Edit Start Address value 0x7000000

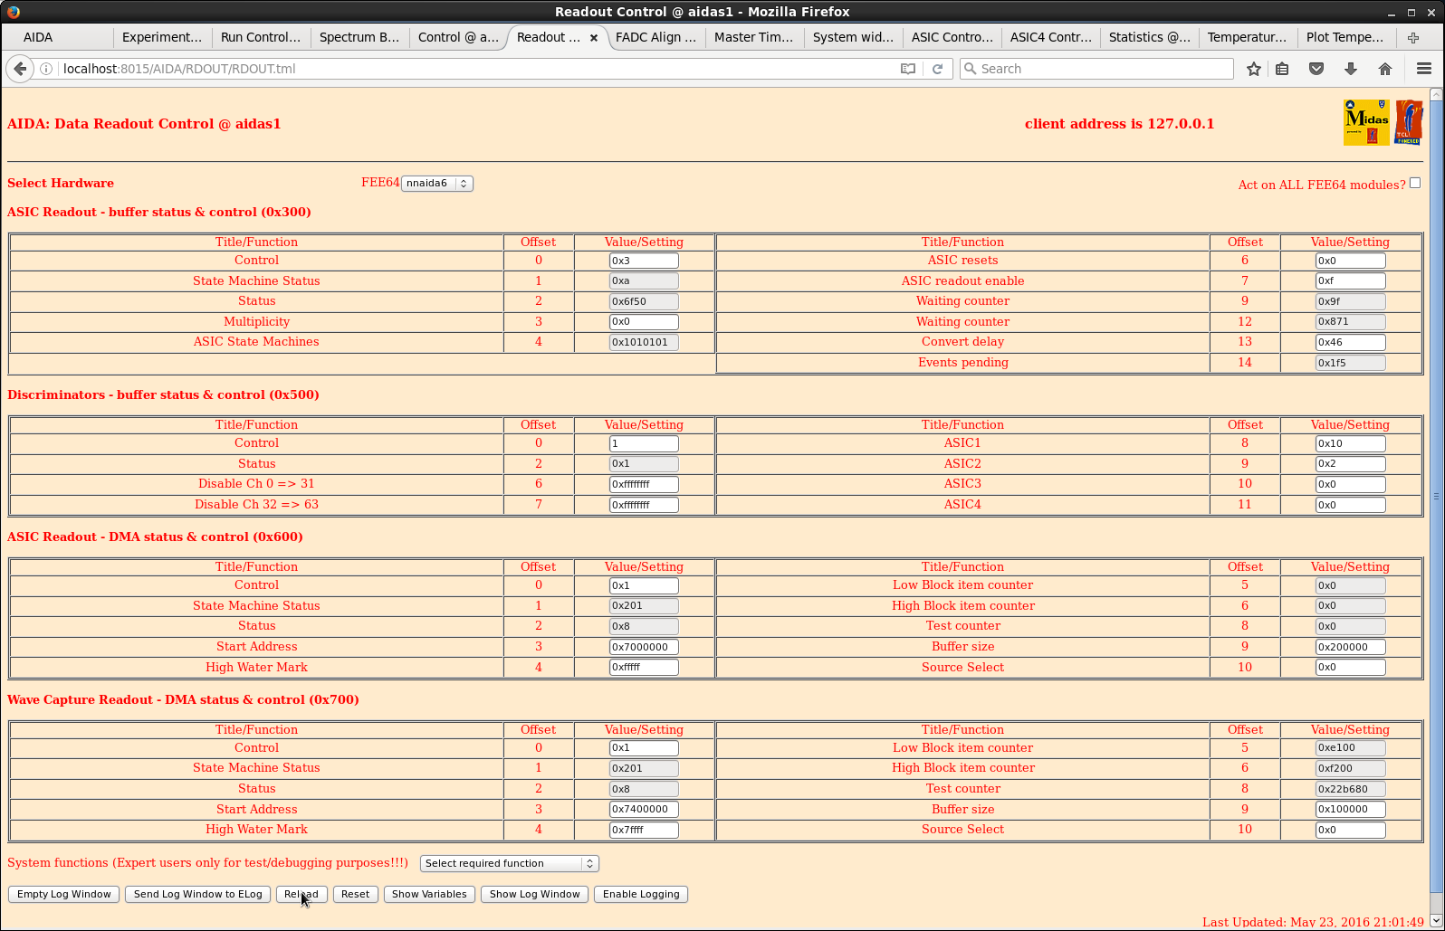(x=644, y=647)
